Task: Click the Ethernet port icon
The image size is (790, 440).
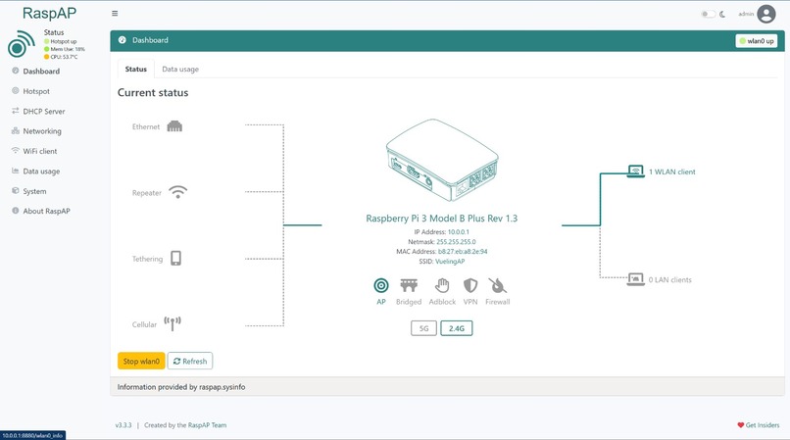Action: tap(174, 126)
